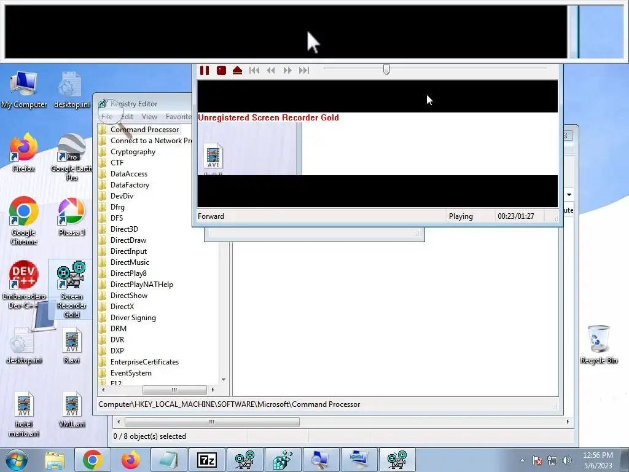
Task: Select the DirectX registry key
Action: (122, 306)
